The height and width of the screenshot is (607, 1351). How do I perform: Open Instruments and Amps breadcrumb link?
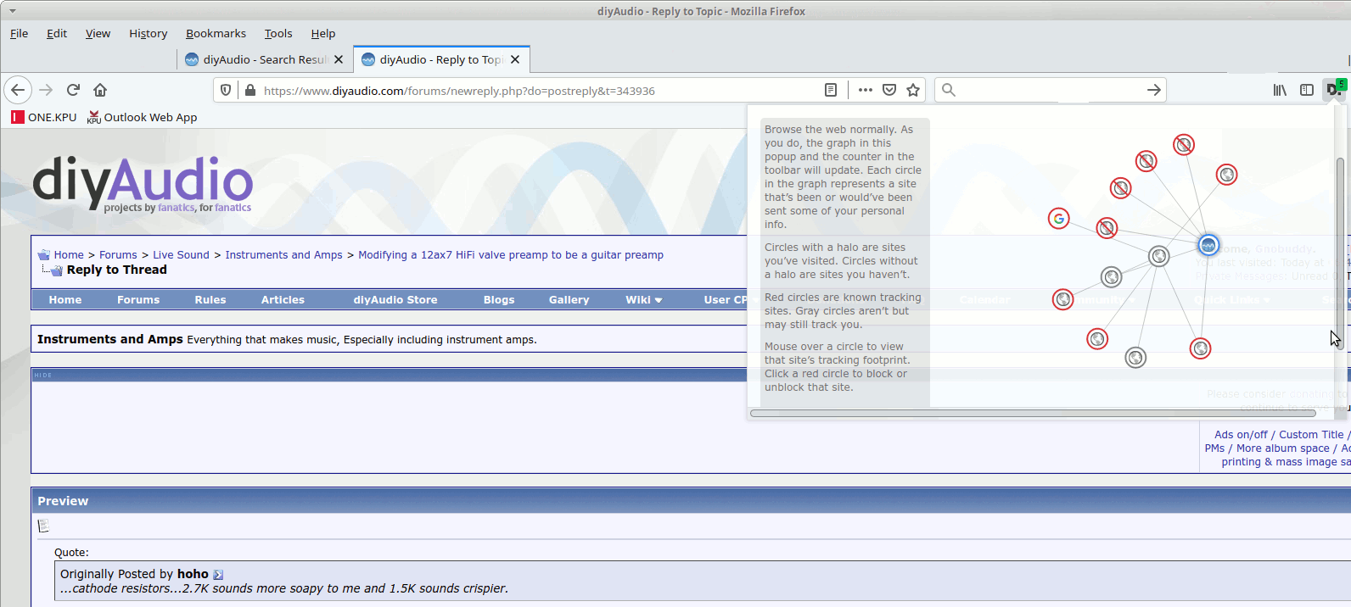[283, 255]
